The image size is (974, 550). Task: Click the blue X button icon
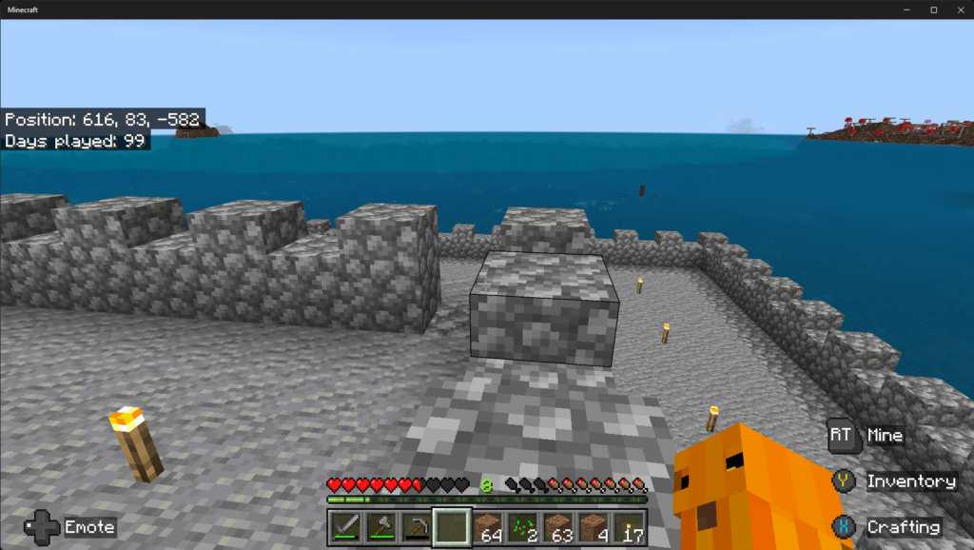click(x=844, y=526)
